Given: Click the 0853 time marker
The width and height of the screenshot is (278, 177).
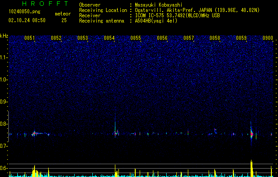Looking at the screenshot, I should click(83, 38).
